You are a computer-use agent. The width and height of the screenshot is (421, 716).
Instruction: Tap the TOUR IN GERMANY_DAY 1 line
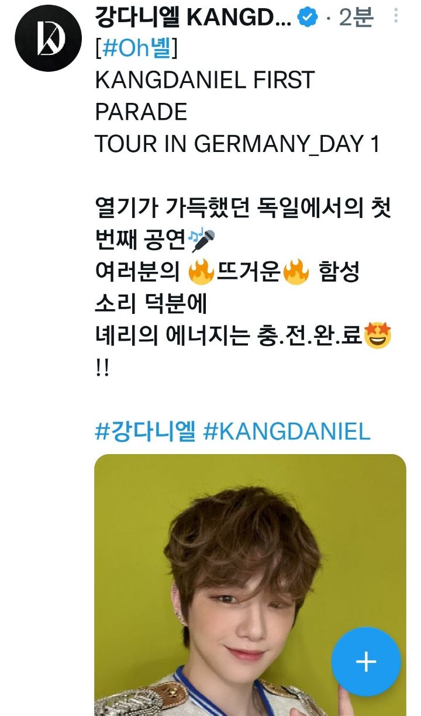[x=237, y=144]
